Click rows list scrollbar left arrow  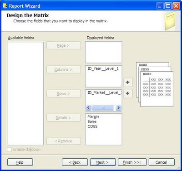[89, 107]
